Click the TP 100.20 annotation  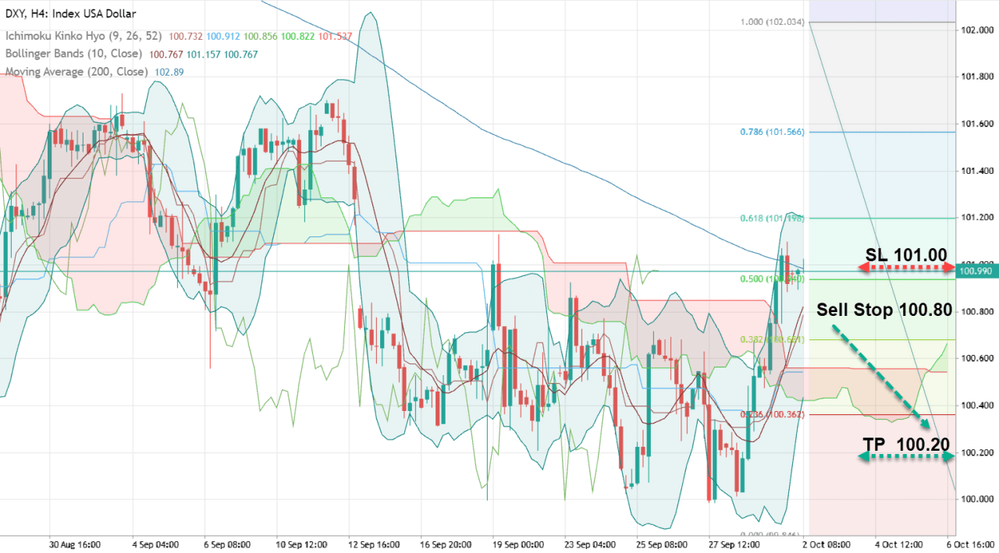click(906, 445)
